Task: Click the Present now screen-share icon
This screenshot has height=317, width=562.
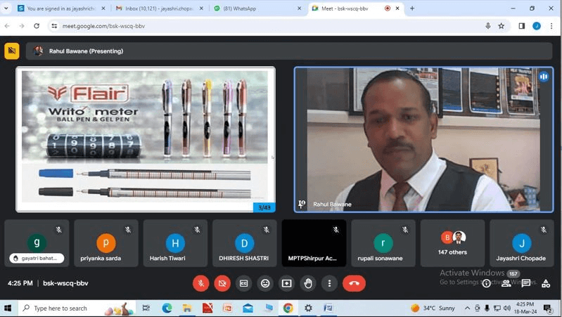Action: tap(286, 283)
